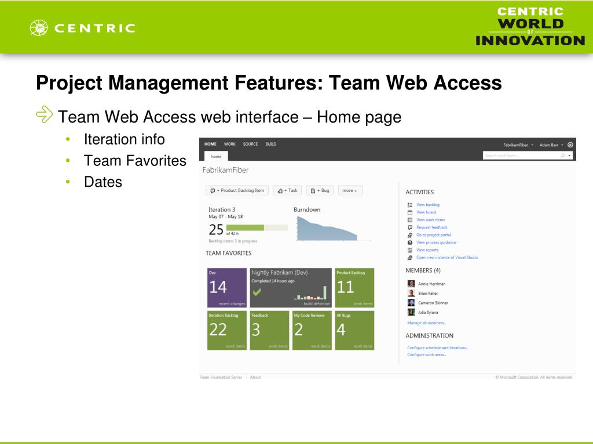Click the View reports icon

[410, 250]
